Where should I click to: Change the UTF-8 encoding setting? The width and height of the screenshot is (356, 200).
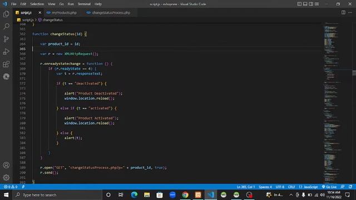click(x=280, y=187)
